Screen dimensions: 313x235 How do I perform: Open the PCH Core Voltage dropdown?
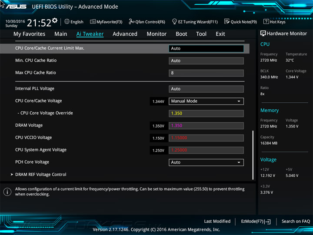coord(206,162)
